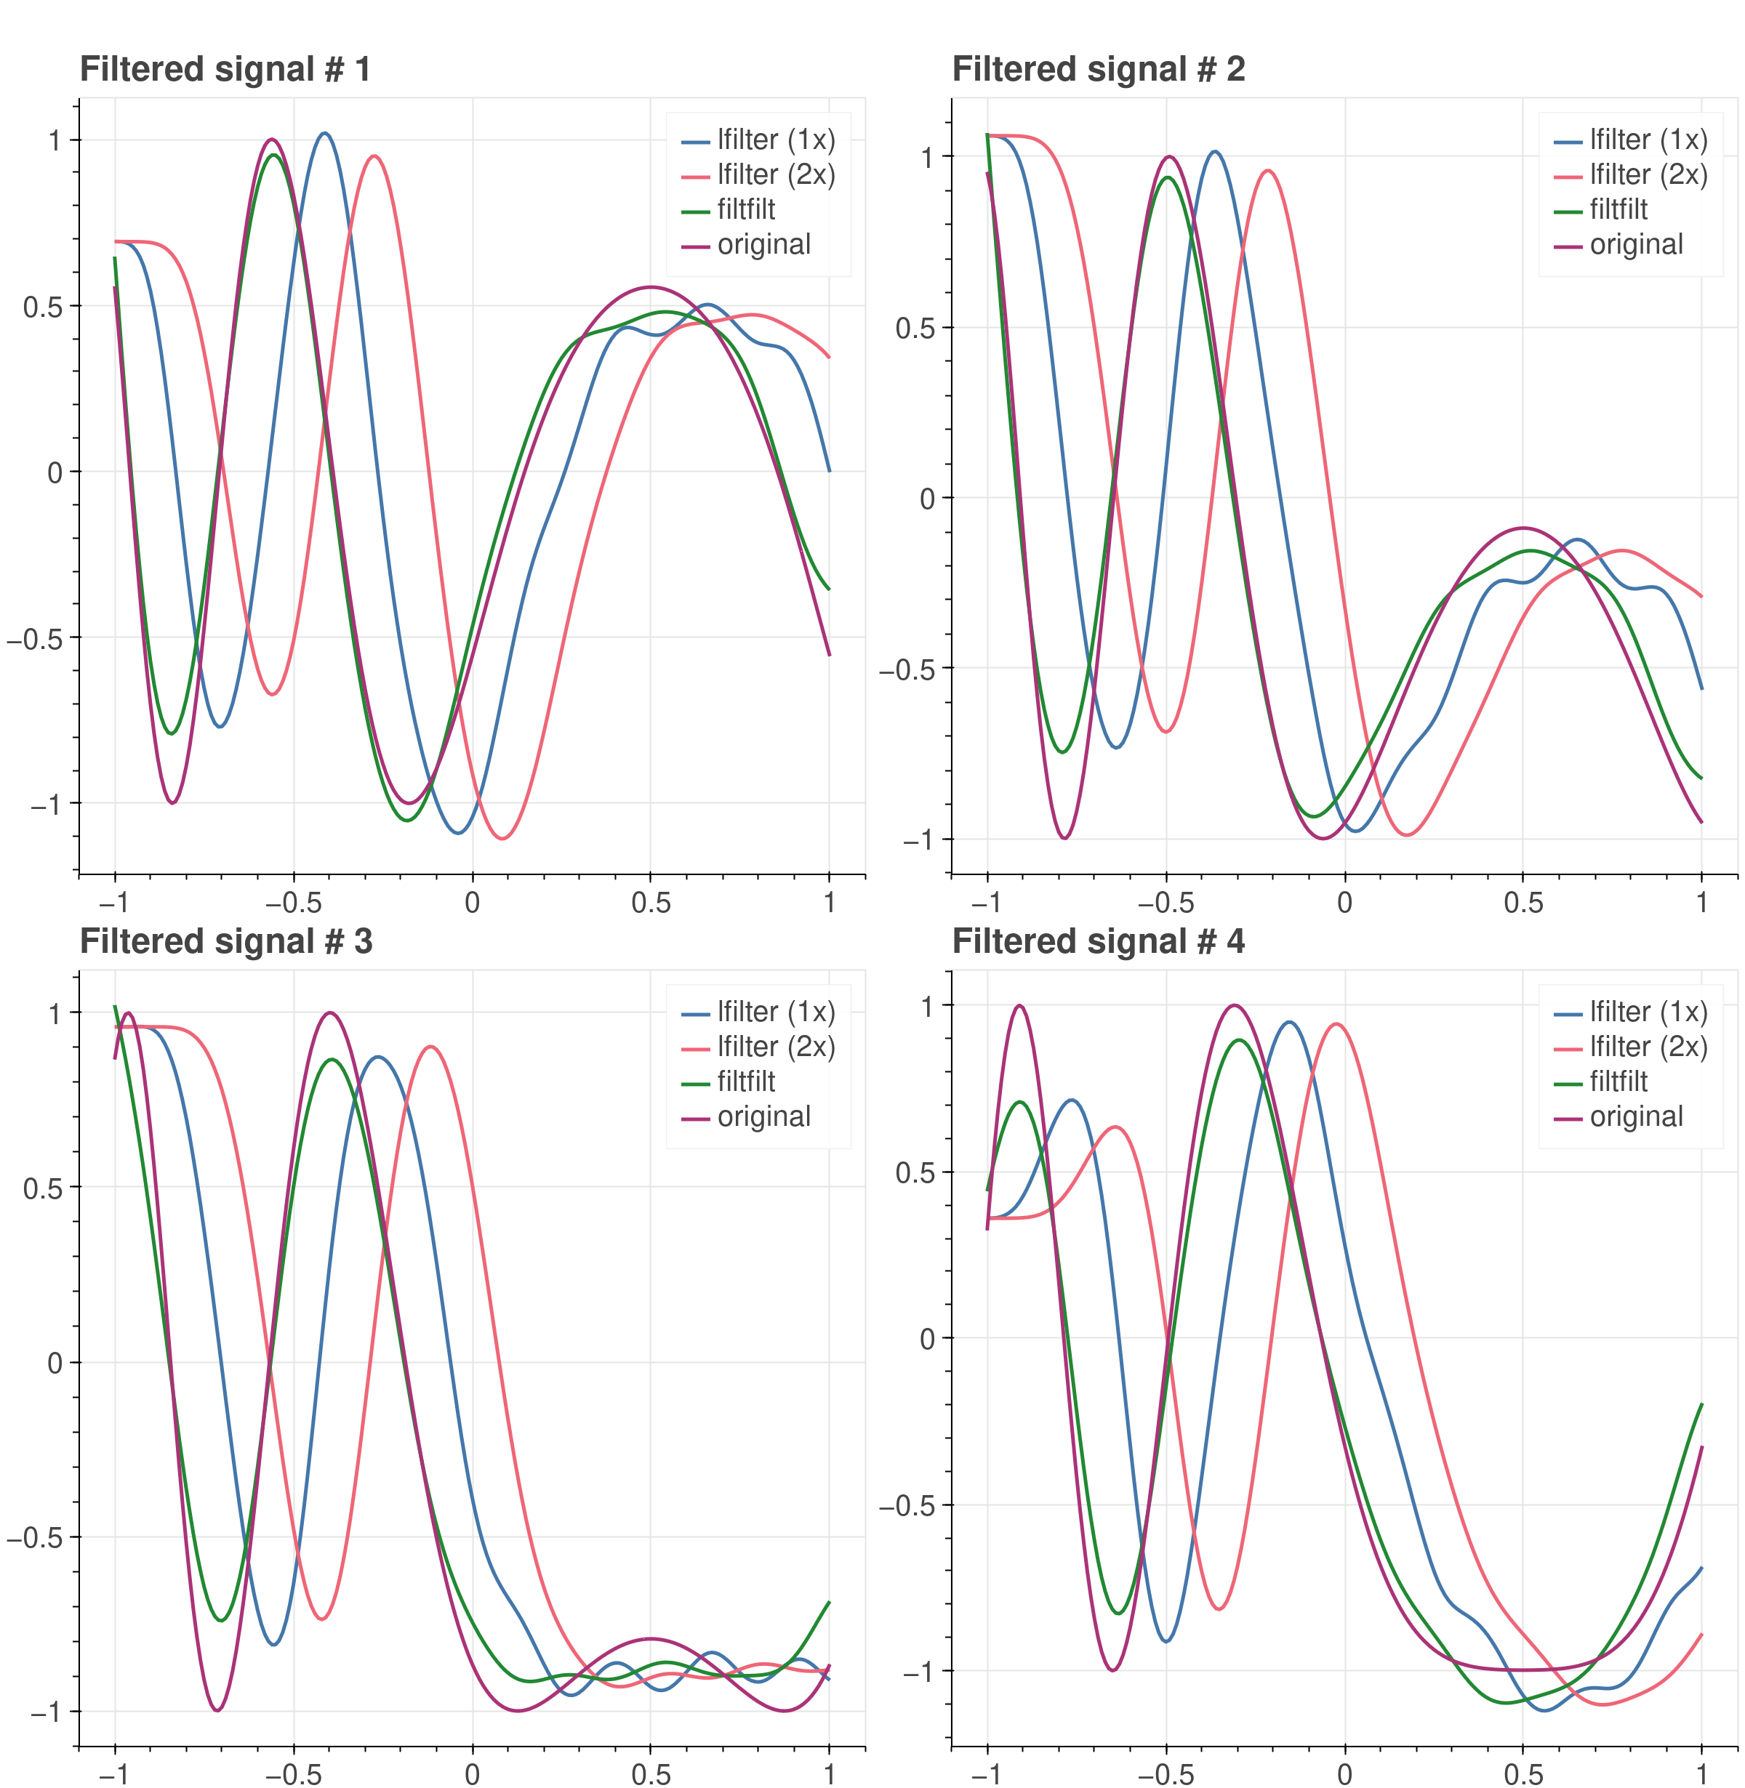Screen dimensions: 1745x1788
Task: Click green line swatch in plot 3 legend
Action: [x=696, y=1084]
